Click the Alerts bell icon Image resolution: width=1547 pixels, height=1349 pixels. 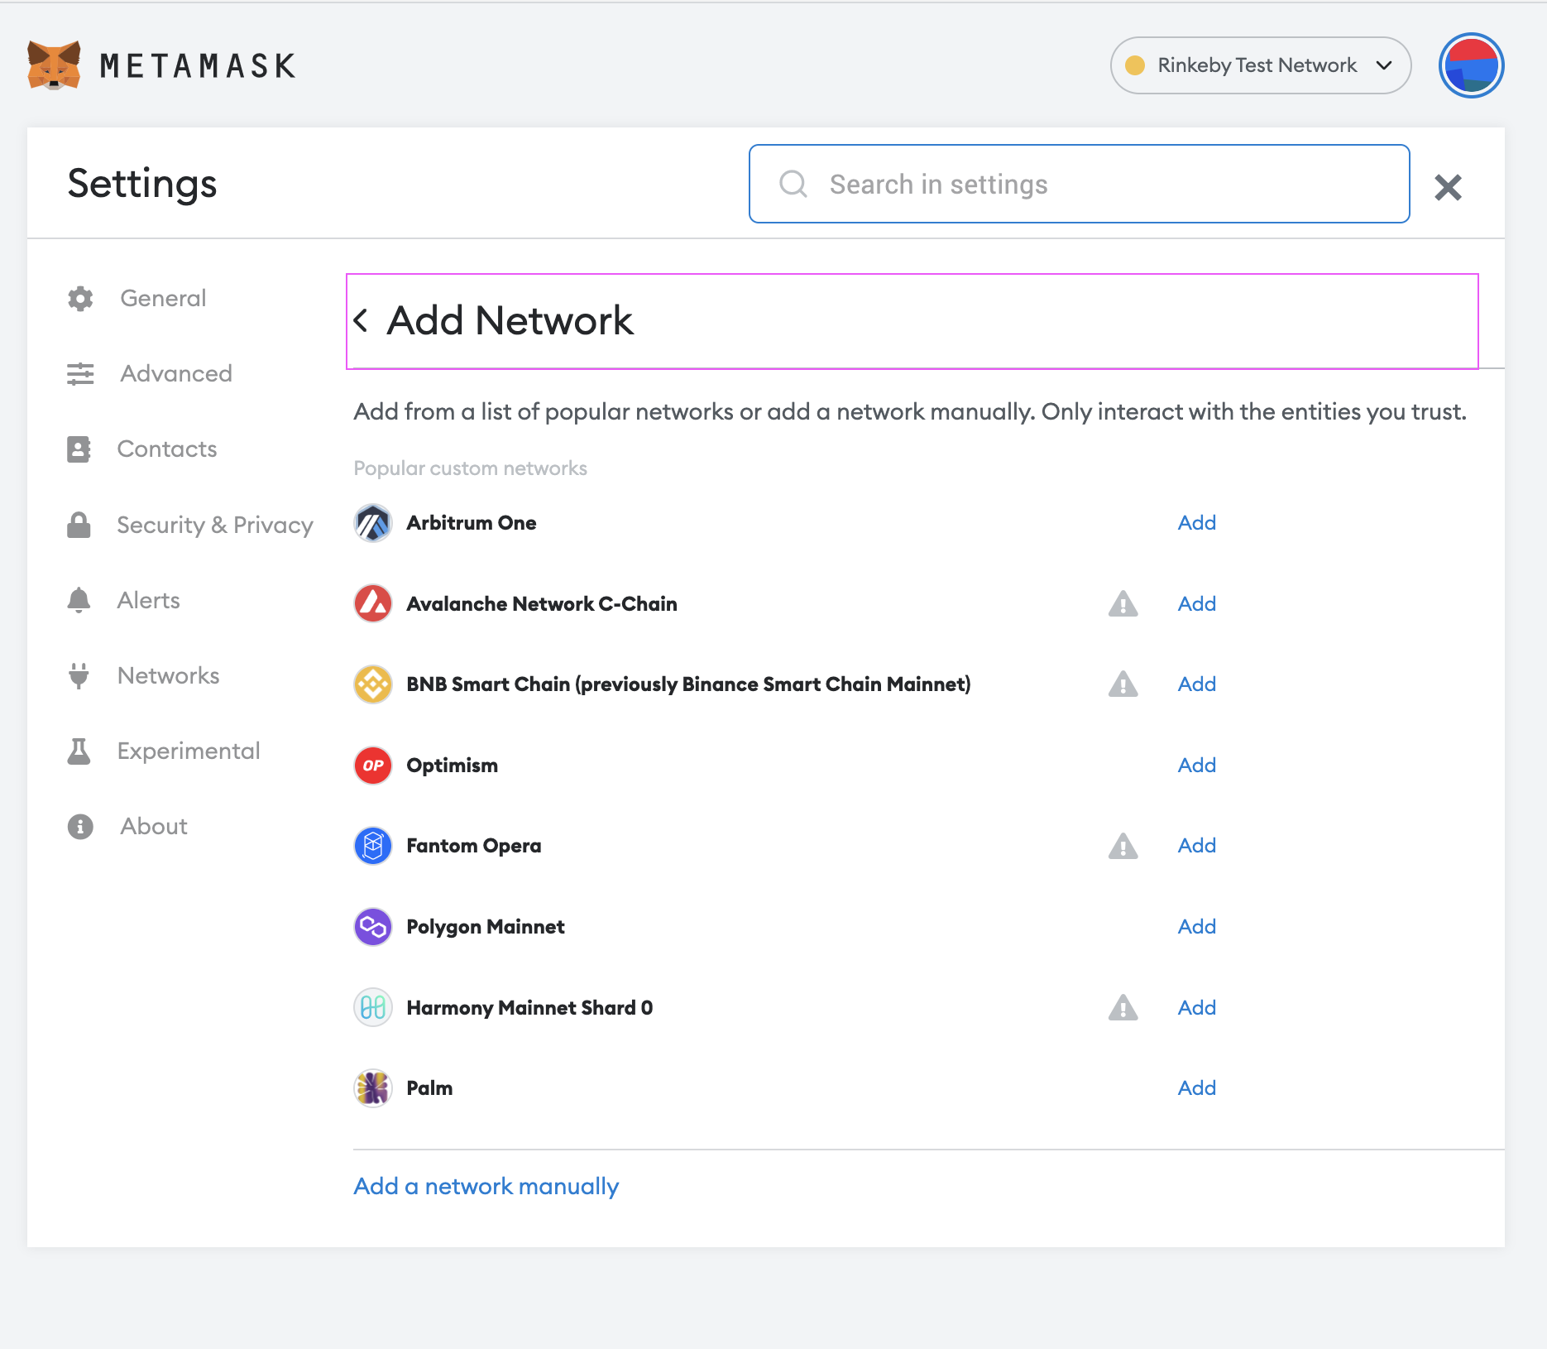tap(79, 600)
